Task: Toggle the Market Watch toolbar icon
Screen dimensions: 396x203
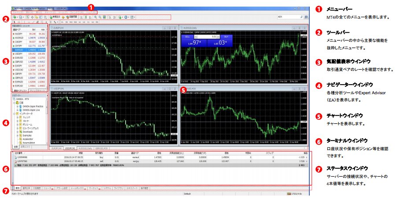Action: [28, 17]
